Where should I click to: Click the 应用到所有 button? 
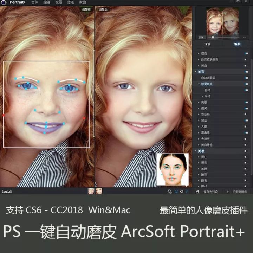point(240,192)
